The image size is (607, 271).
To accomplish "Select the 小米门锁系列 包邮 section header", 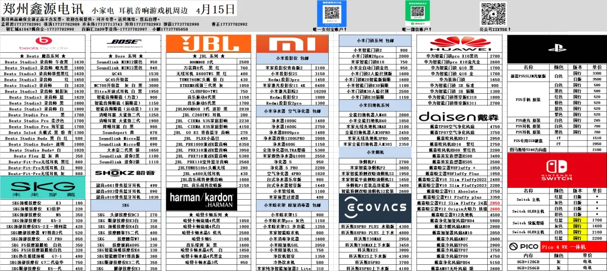I will coord(375,40).
